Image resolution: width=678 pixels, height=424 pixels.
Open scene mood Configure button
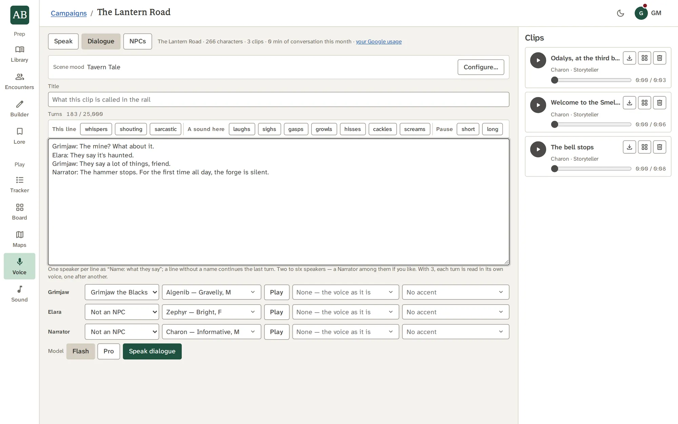tap(480, 67)
